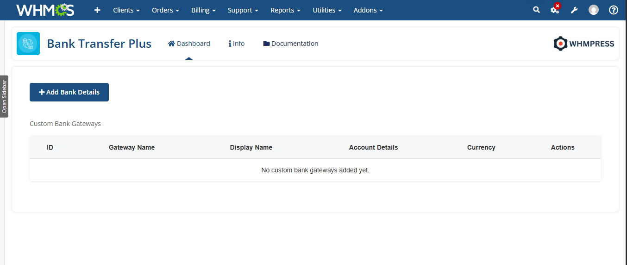This screenshot has height=265, width=627.
Task: Click the WHMCS logo
Action: point(45,10)
